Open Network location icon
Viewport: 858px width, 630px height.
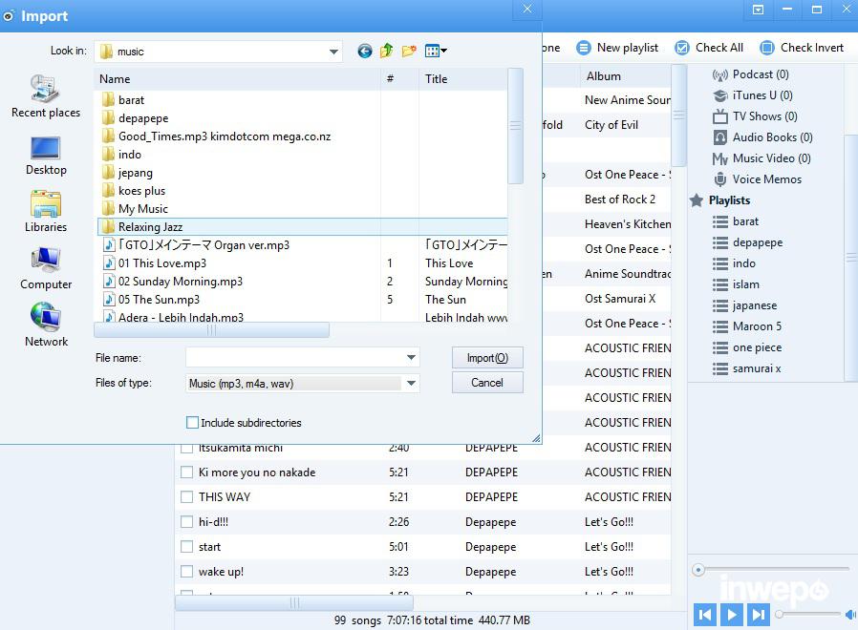pos(45,325)
